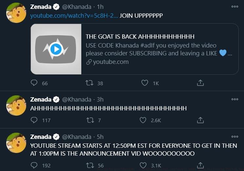Reply to the AHHHHH tweet

tap(34, 120)
